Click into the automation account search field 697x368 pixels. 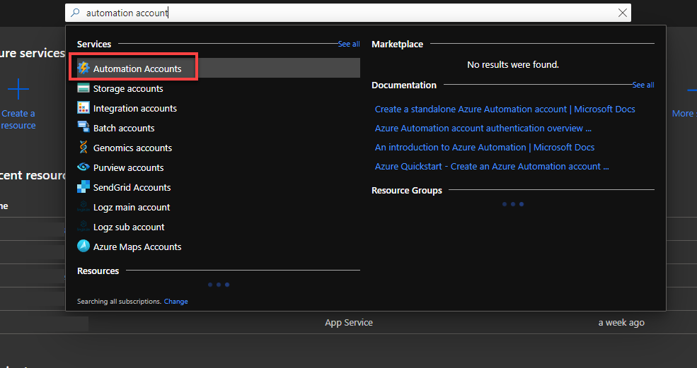(x=348, y=13)
